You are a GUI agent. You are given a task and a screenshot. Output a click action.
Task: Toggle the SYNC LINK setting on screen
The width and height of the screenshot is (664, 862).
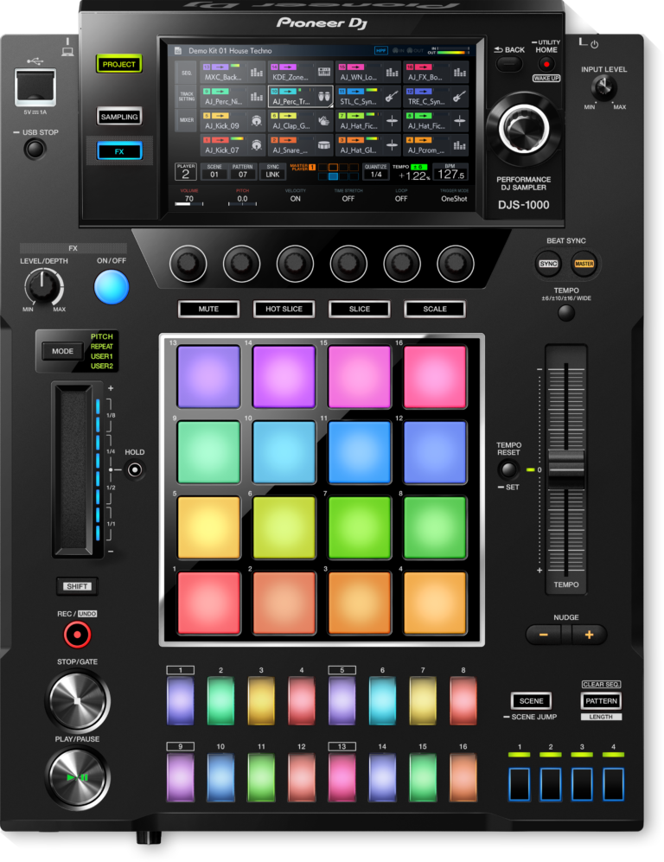tap(272, 171)
